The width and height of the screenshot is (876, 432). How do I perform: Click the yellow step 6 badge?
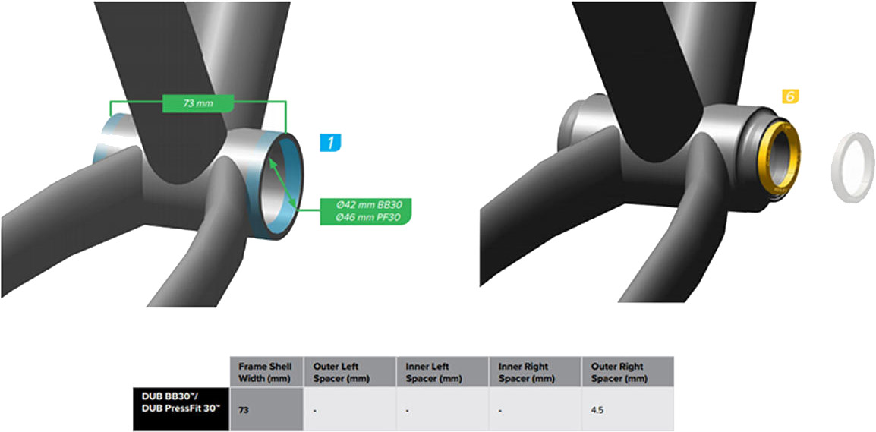(x=789, y=96)
